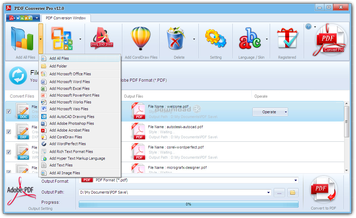Choose Add Microsoft Office Files menu entry
Screen dimensions: 356x218
tap(80, 74)
